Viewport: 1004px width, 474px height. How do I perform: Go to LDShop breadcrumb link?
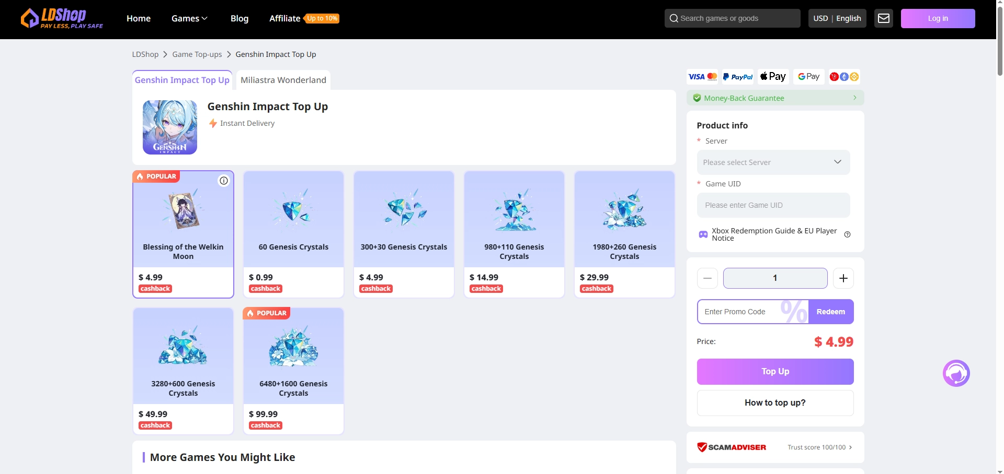coord(145,54)
